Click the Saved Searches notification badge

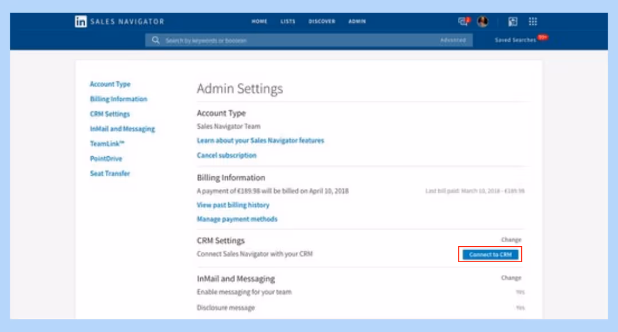click(x=543, y=37)
